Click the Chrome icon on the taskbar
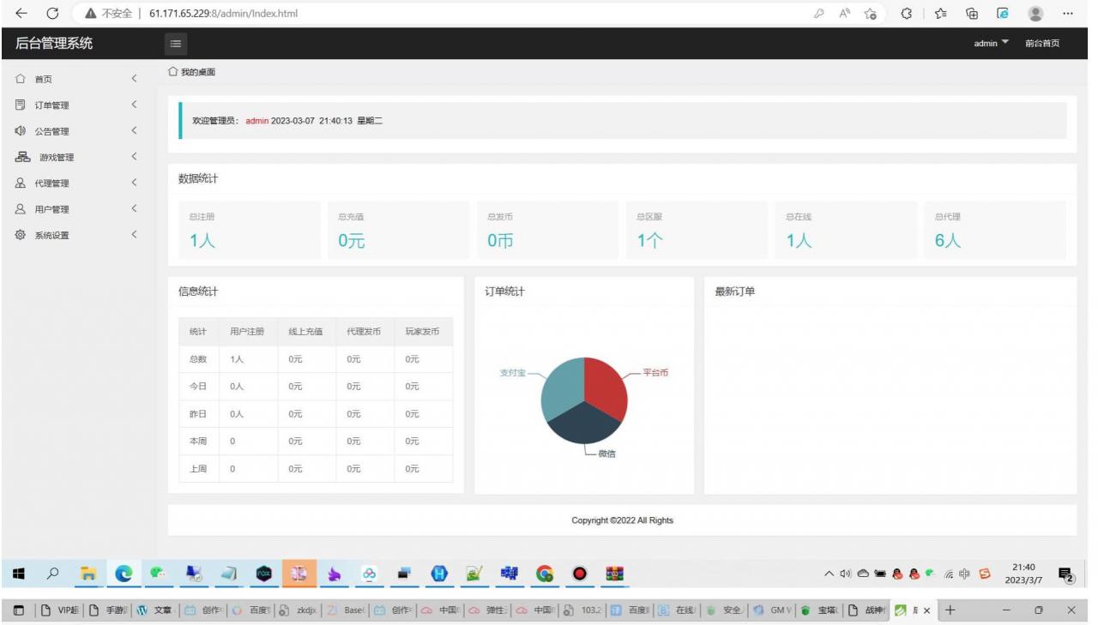 pyautogui.click(x=545, y=574)
